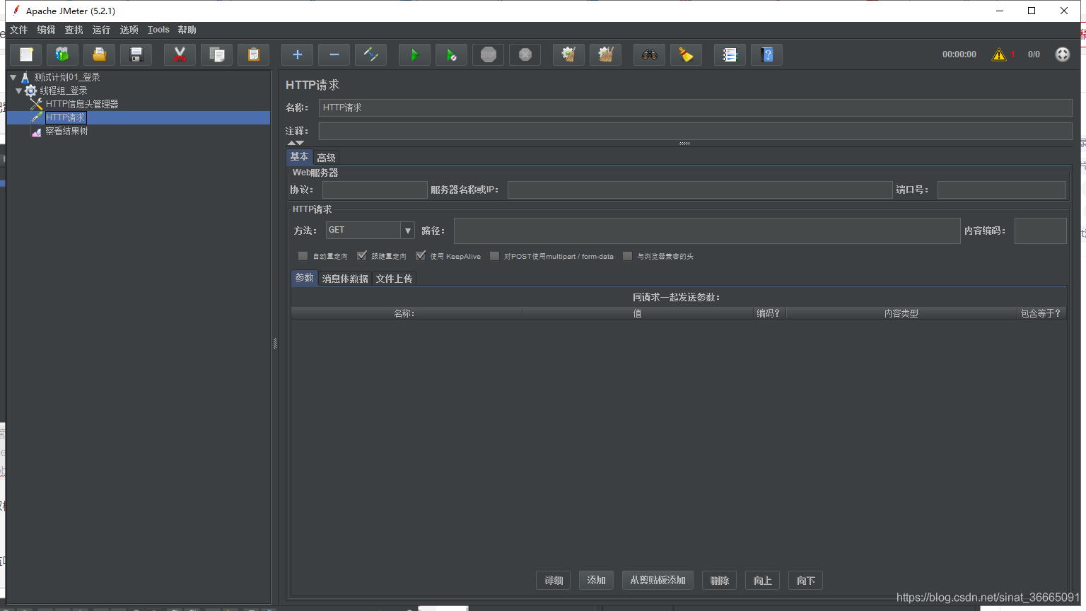The width and height of the screenshot is (1086, 611).
Task: Click the yellow warning triangle icon
Action: [x=999, y=54]
